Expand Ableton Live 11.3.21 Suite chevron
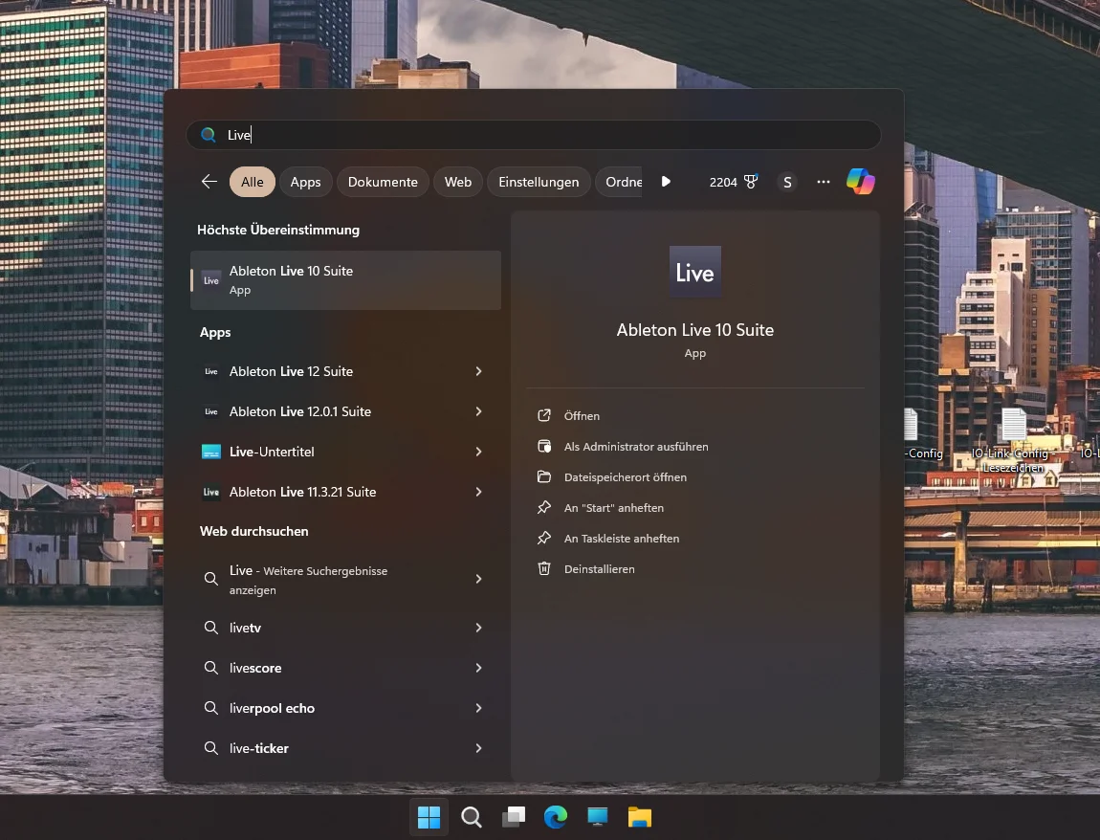The image size is (1100, 840). click(478, 492)
